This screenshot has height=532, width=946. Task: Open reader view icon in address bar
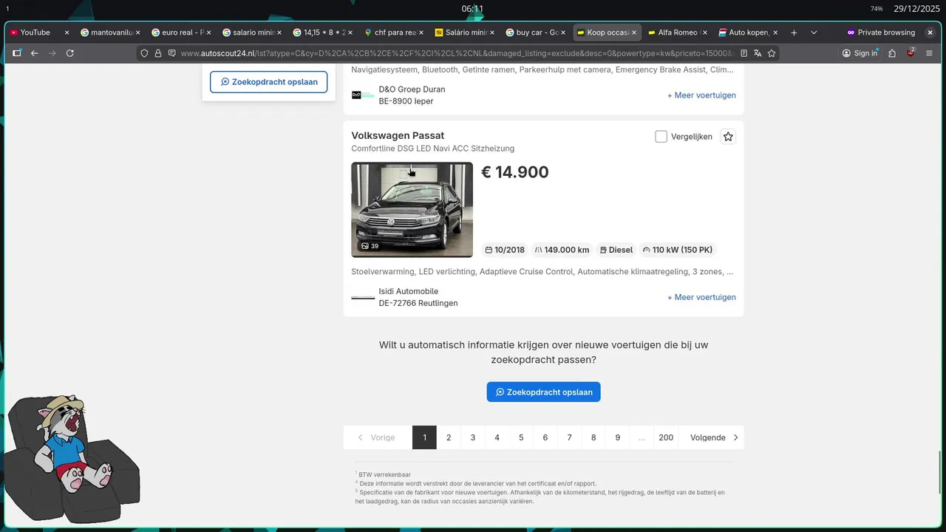(x=744, y=53)
